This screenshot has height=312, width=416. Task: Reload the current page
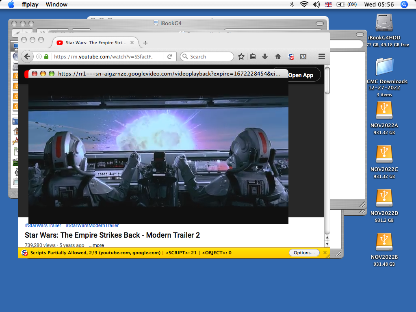tap(169, 56)
